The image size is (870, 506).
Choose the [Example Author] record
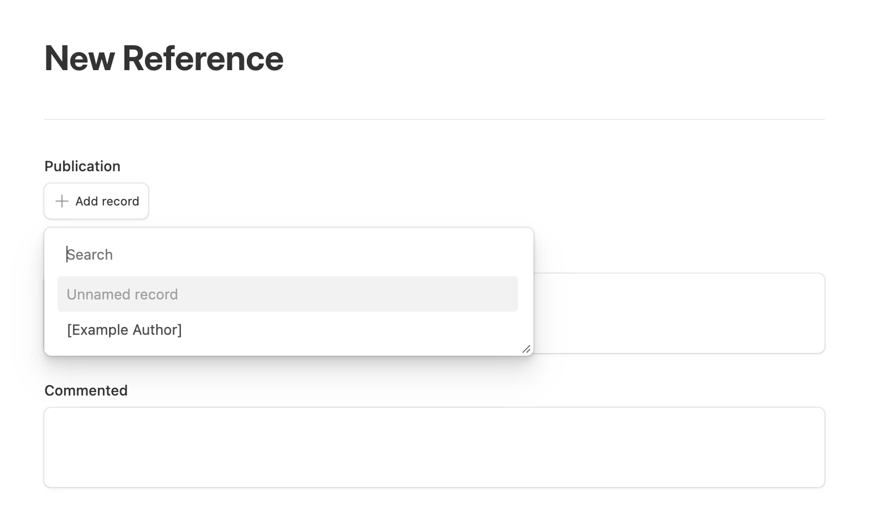coord(125,330)
